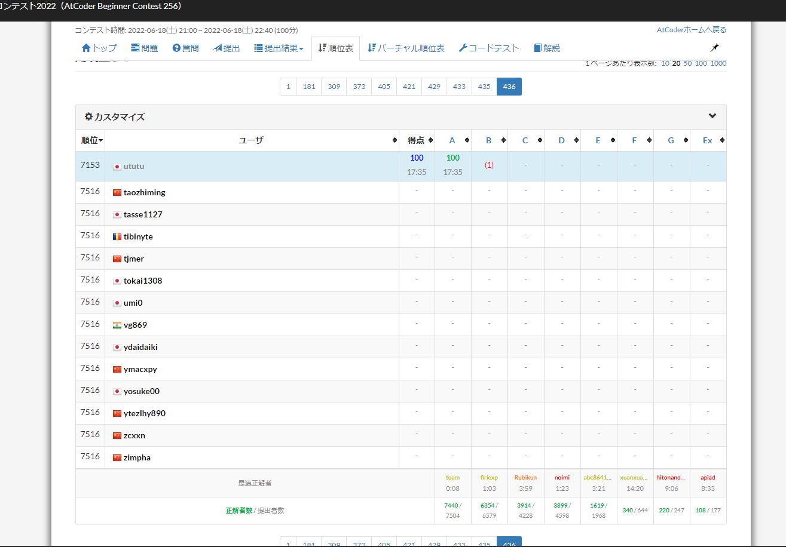786x547 pixels.
Task: Expand the カスタマイズ panel chevron
Action: click(x=712, y=116)
